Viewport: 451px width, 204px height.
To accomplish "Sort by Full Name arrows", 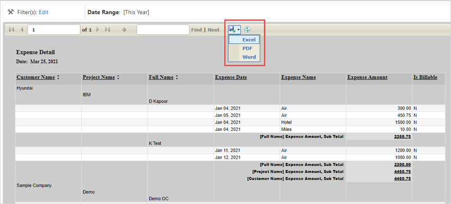I will coord(177,77).
